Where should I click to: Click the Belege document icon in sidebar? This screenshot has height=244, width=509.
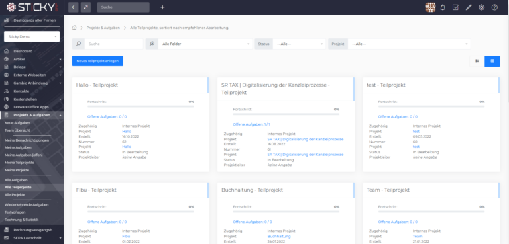pos(6,67)
